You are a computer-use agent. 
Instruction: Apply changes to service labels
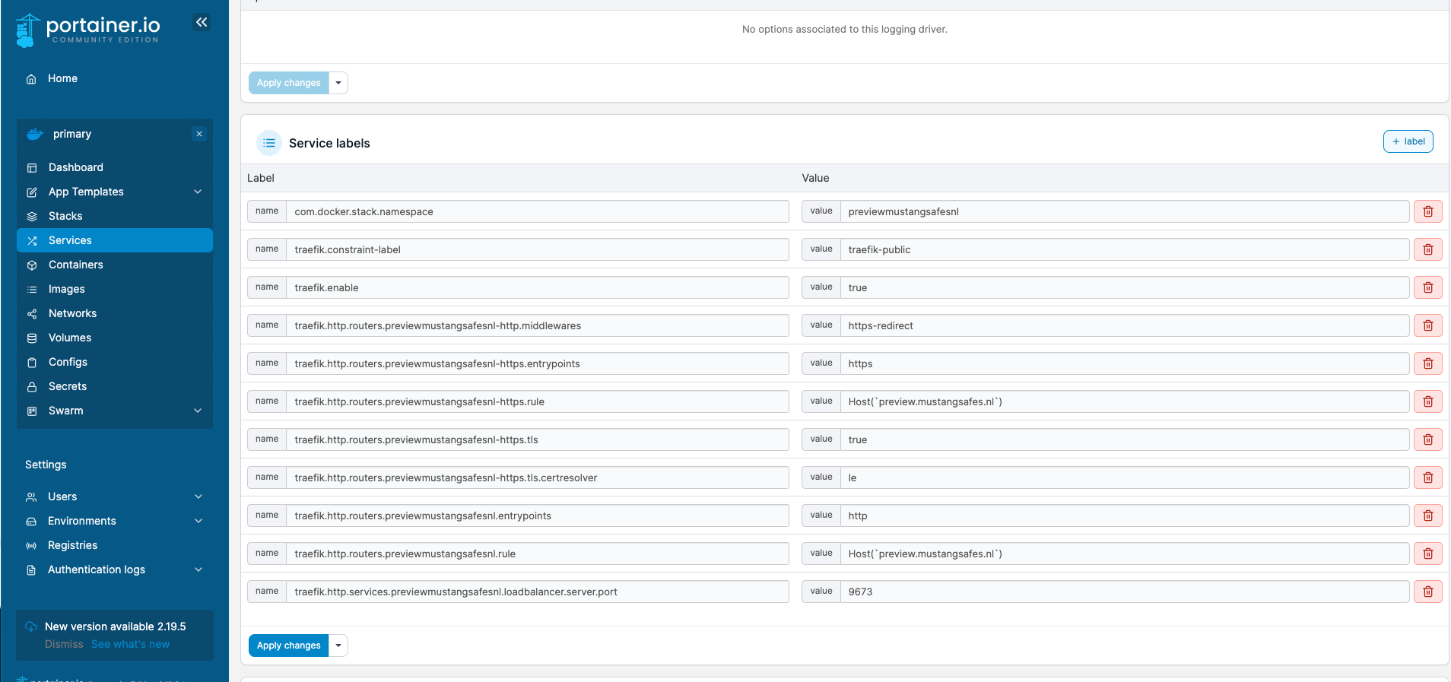coord(288,646)
